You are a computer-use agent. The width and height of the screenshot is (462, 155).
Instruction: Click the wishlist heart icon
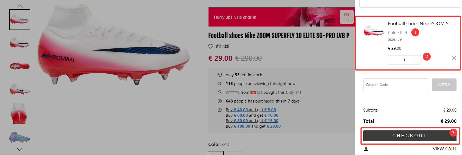coord(211,46)
